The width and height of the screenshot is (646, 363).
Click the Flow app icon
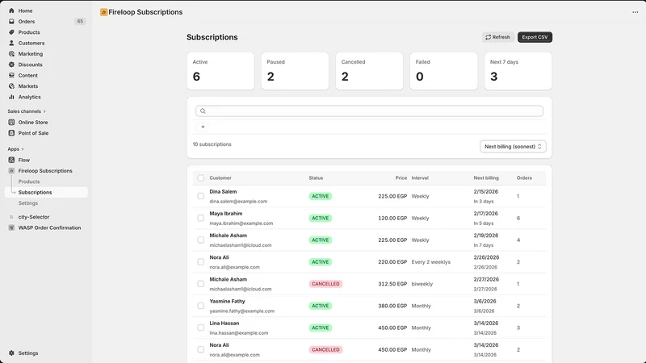[x=11, y=160]
